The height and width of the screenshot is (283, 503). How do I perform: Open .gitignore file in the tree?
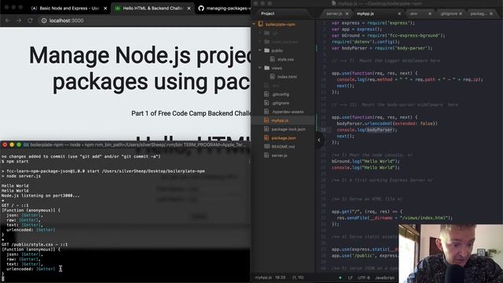[281, 103]
